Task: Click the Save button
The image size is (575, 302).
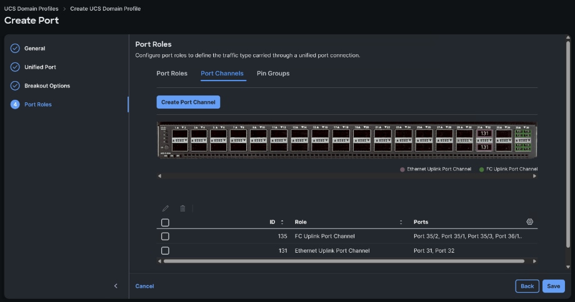Action: point(553,286)
